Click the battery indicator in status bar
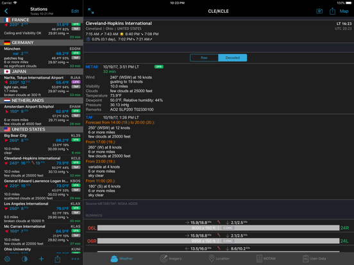Screen dimensions: 354x265 click(349, 3)
